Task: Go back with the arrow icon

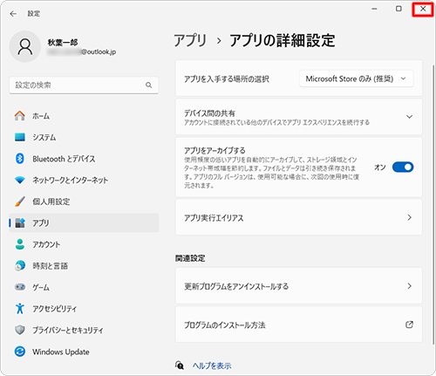Action: 13,14
